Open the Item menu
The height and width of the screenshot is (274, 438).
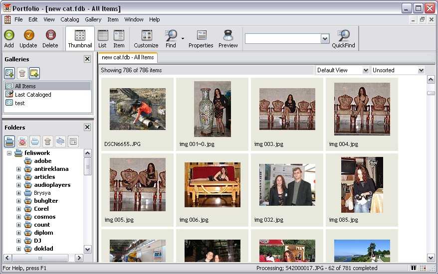point(113,19)
